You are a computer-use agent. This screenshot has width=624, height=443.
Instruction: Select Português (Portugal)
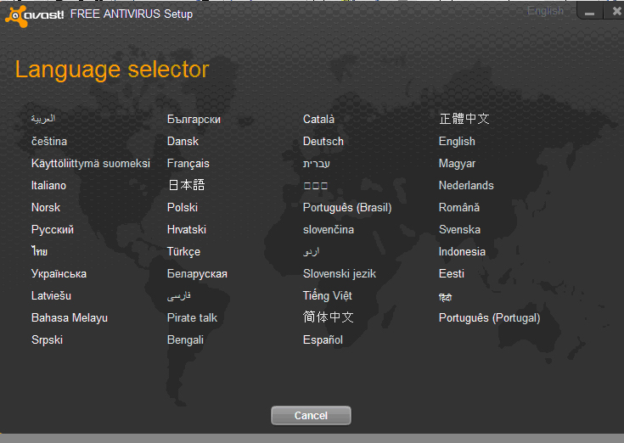[490, 318]
